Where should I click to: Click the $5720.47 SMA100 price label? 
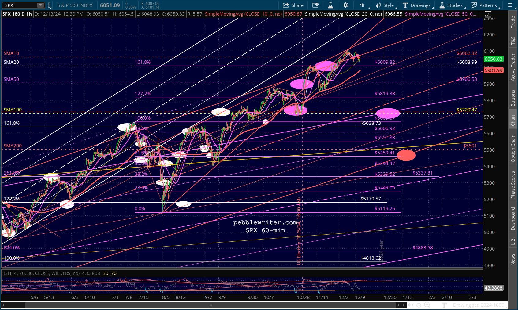pyautogui.click(x=467, y=110)
